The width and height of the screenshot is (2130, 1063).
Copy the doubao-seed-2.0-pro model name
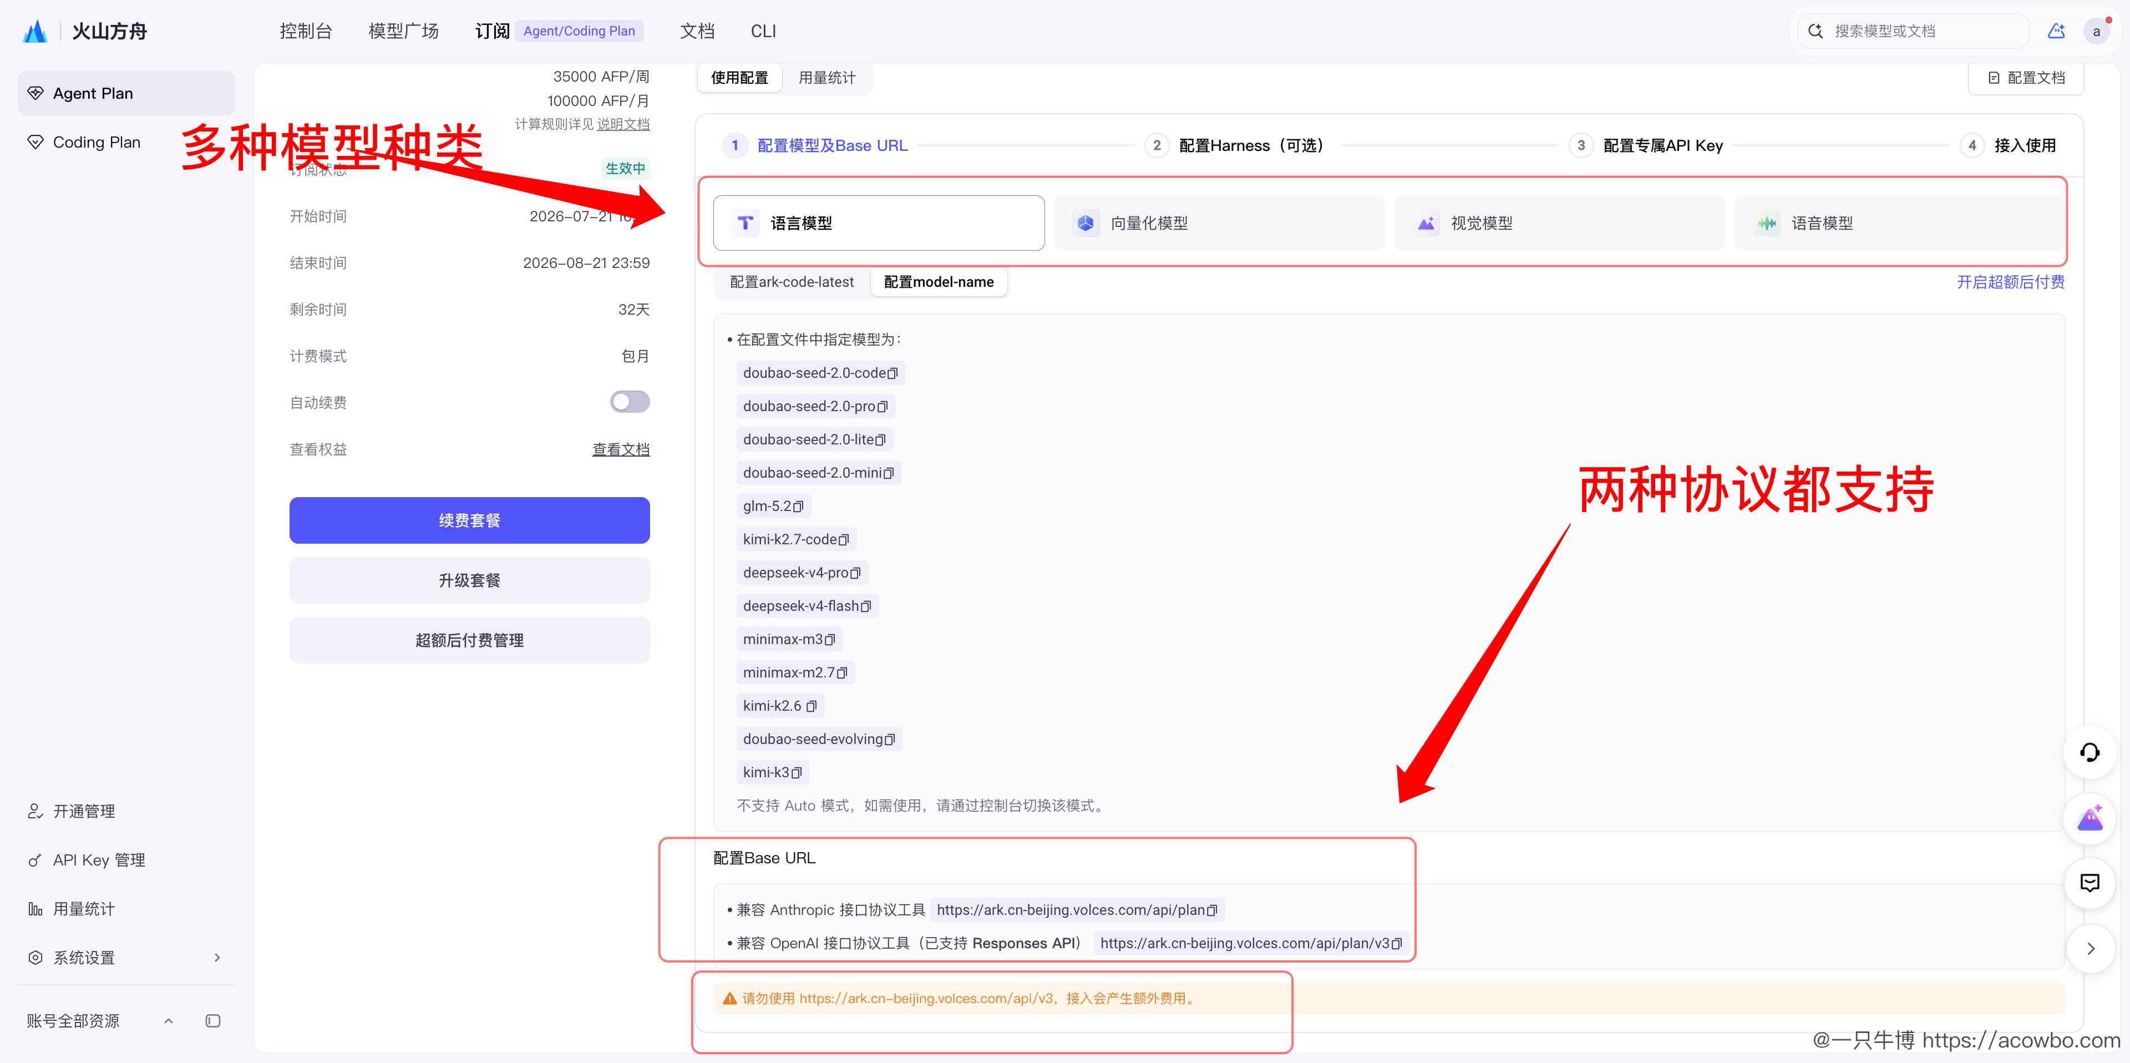tap(883, 407)
